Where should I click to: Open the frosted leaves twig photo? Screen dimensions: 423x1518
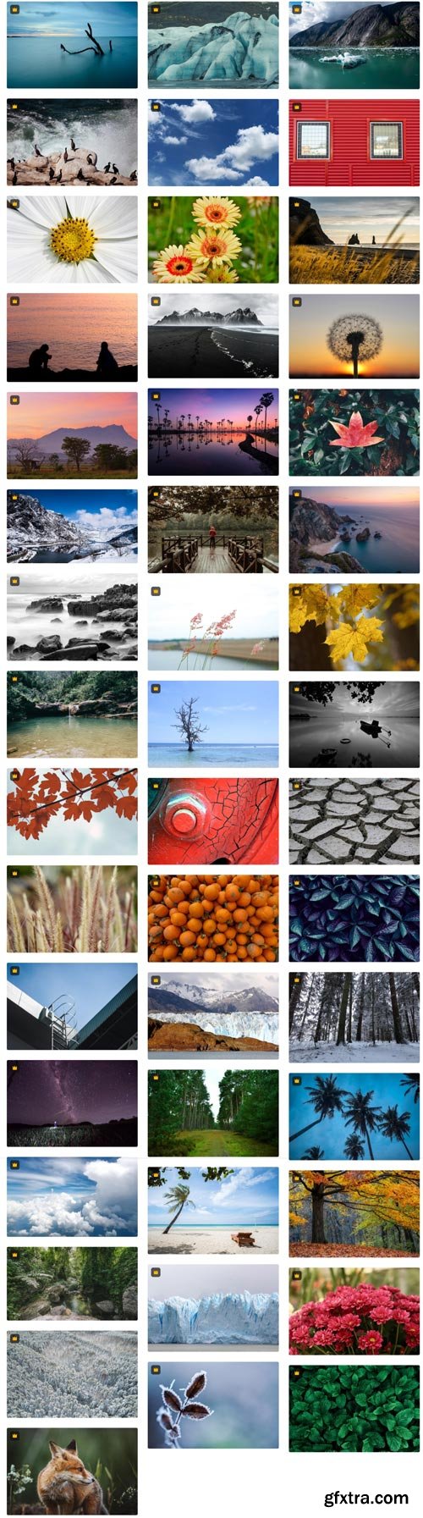pos(213,1405)
